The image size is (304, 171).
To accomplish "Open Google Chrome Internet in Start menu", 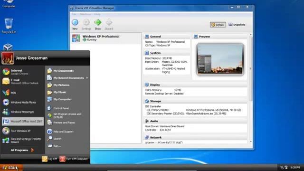I will click(x=22, y=72).
